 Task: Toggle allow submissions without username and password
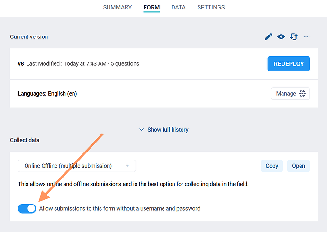point(27,208)
